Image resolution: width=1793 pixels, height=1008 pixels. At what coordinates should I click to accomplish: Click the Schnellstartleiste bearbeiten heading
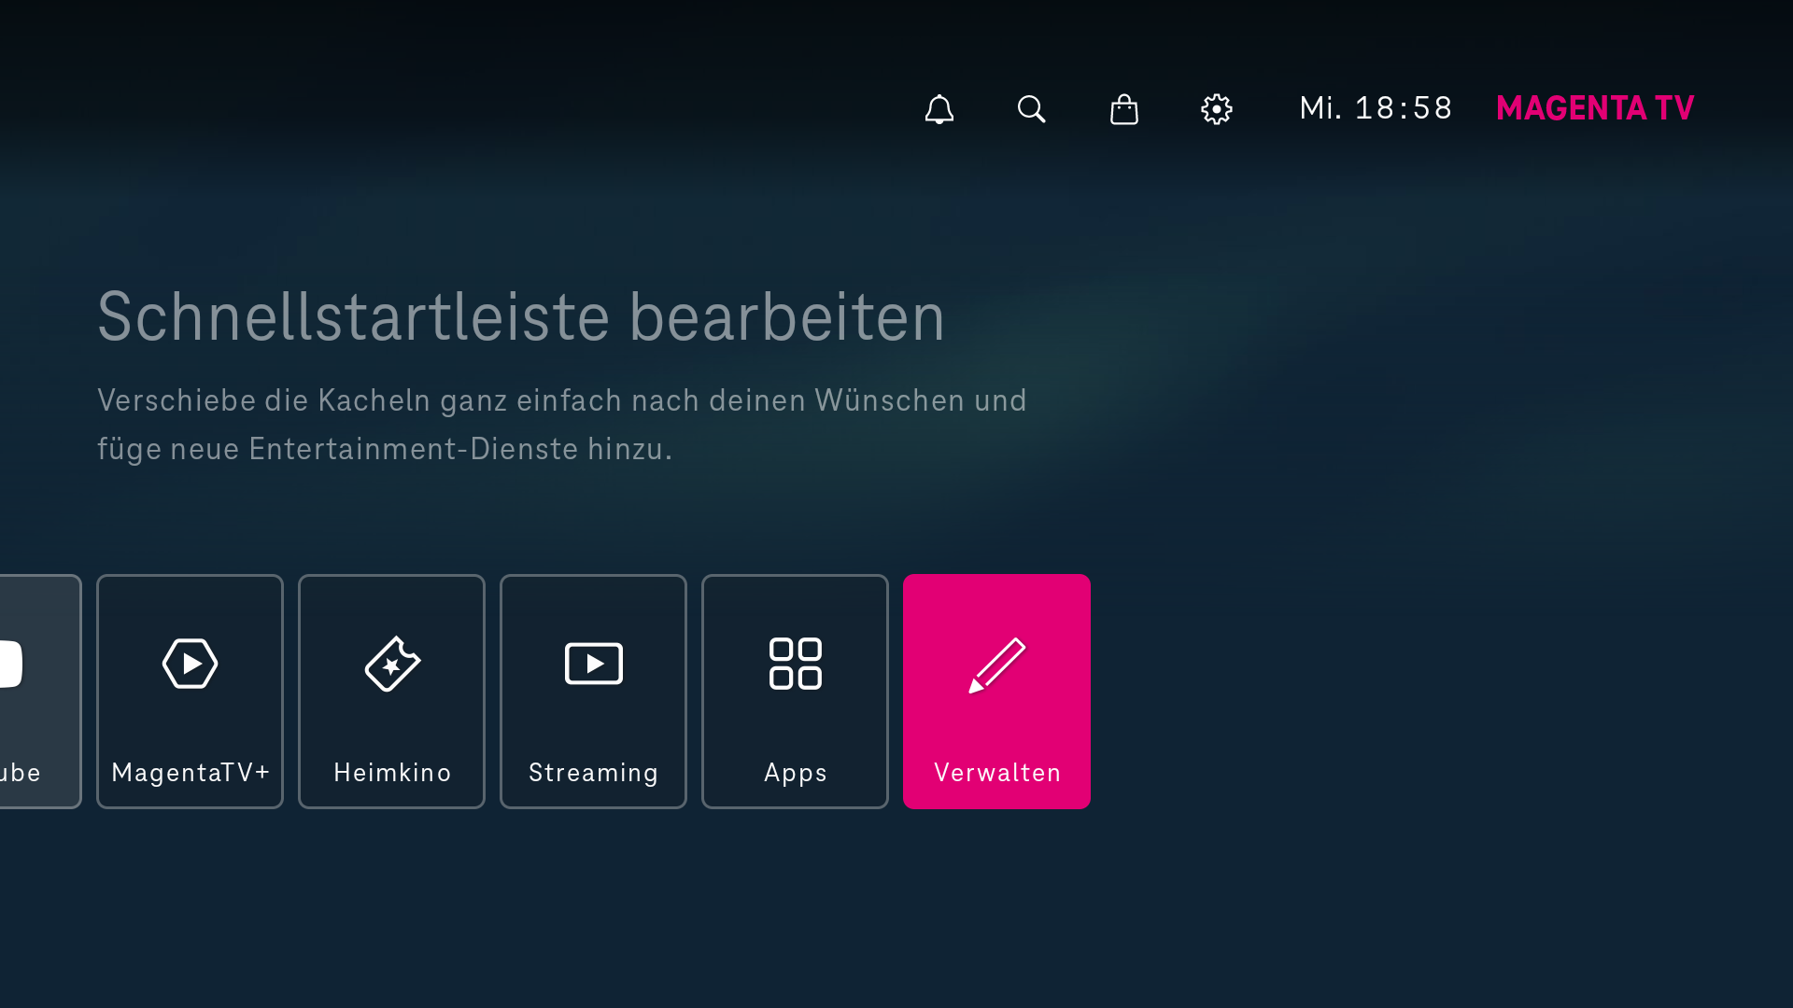(520, 316)
